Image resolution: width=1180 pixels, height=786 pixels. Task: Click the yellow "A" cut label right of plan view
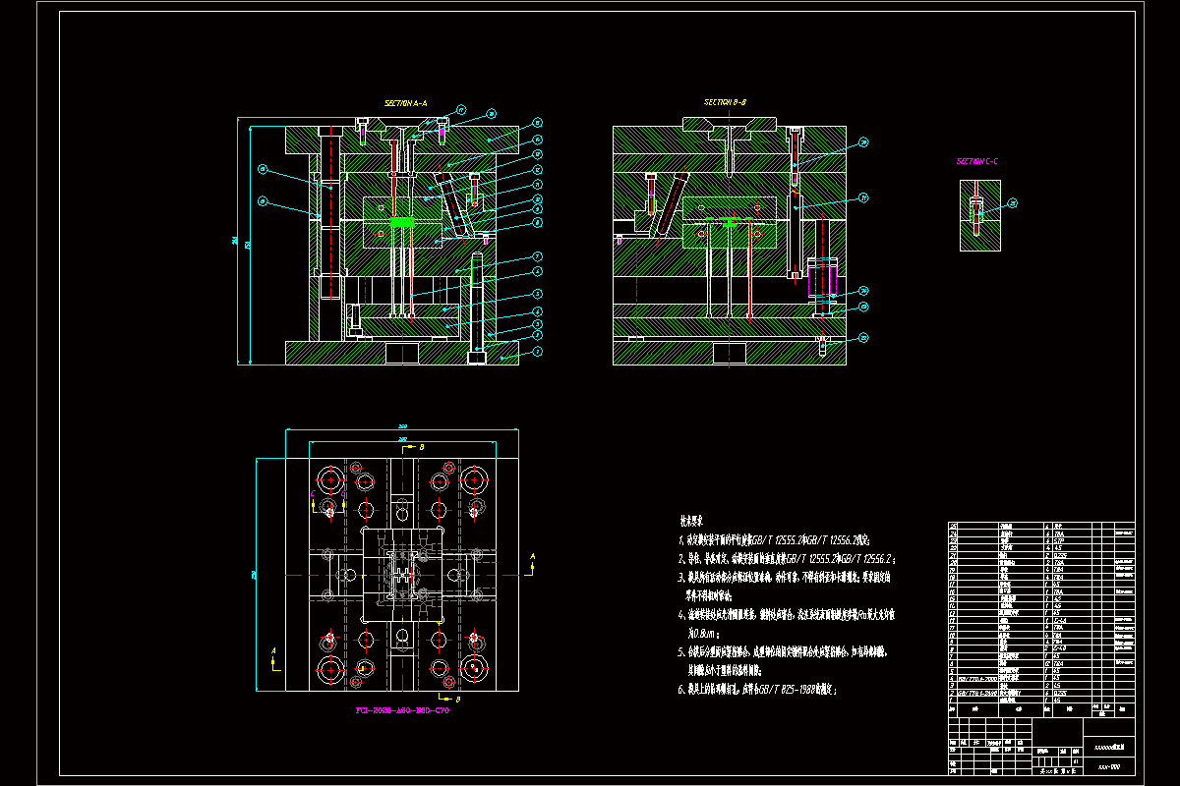tap(532, 556)
